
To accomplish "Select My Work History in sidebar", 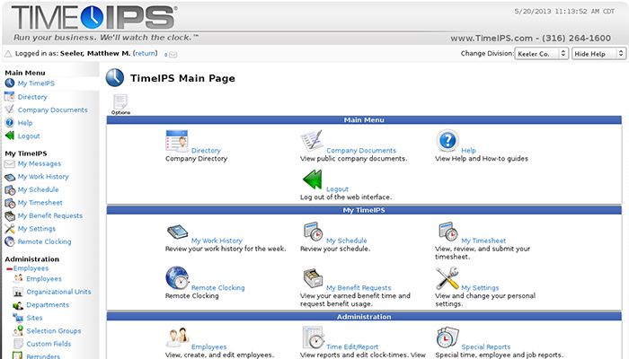I will coord(43,177).
